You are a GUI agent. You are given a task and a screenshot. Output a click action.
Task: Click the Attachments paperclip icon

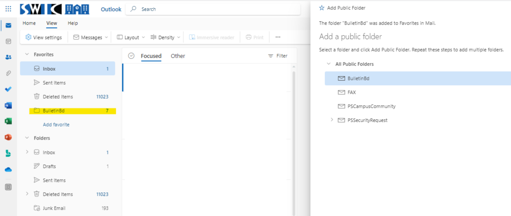8,73
